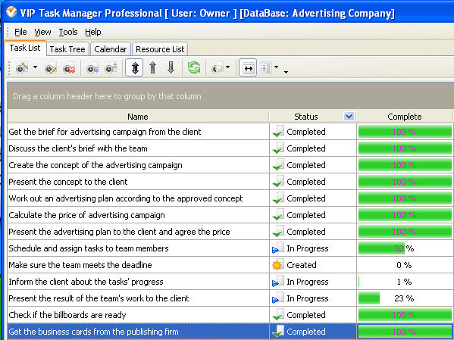This screenshot has height=340, width=454.
Task: Open the Tools menu
Action: coord(68,32)
